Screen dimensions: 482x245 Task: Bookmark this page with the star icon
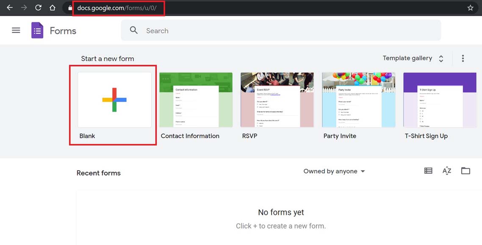coord(470,7)
